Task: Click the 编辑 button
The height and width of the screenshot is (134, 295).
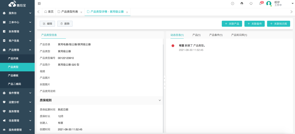Action: [47, 24]
